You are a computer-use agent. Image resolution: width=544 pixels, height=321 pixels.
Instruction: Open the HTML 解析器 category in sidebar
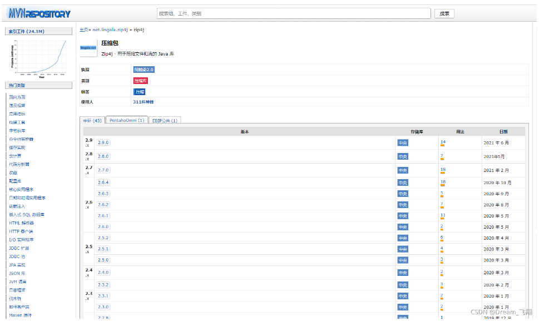21,223
